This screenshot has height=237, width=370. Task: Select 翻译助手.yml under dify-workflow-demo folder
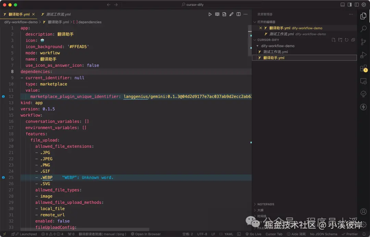305,58
